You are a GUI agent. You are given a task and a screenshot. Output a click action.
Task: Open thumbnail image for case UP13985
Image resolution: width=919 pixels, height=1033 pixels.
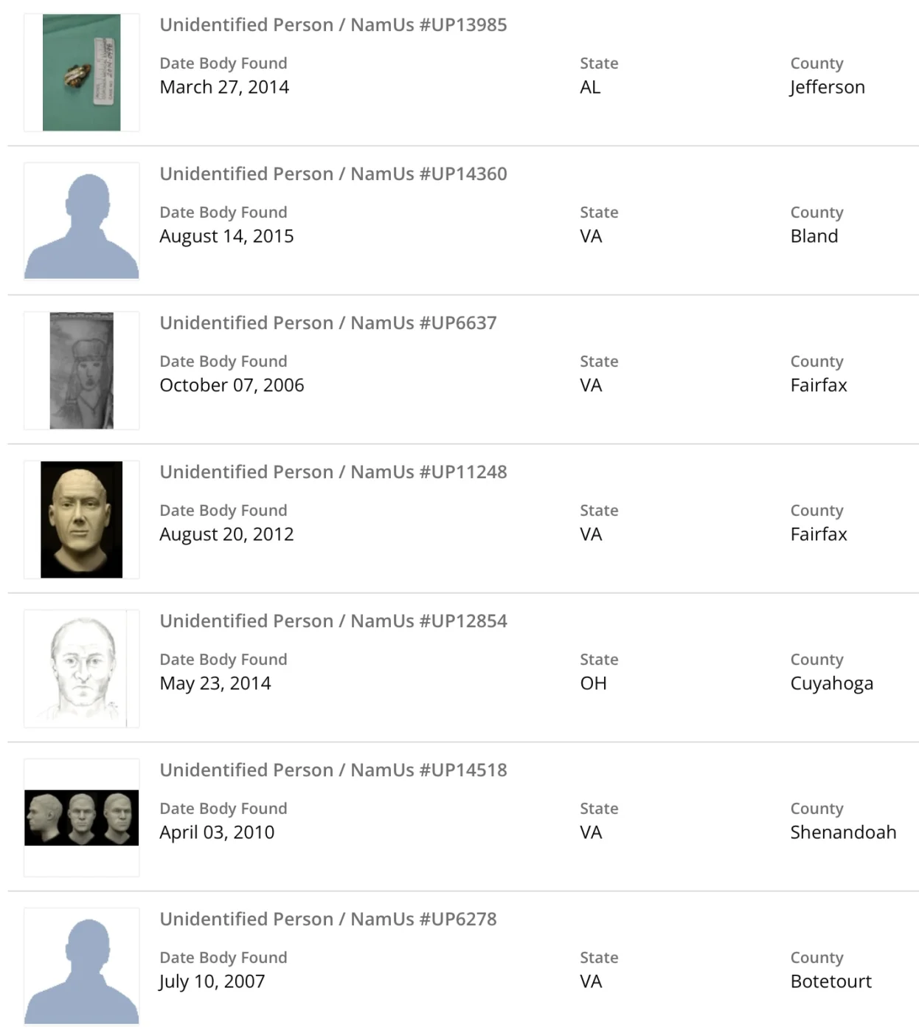81,72
